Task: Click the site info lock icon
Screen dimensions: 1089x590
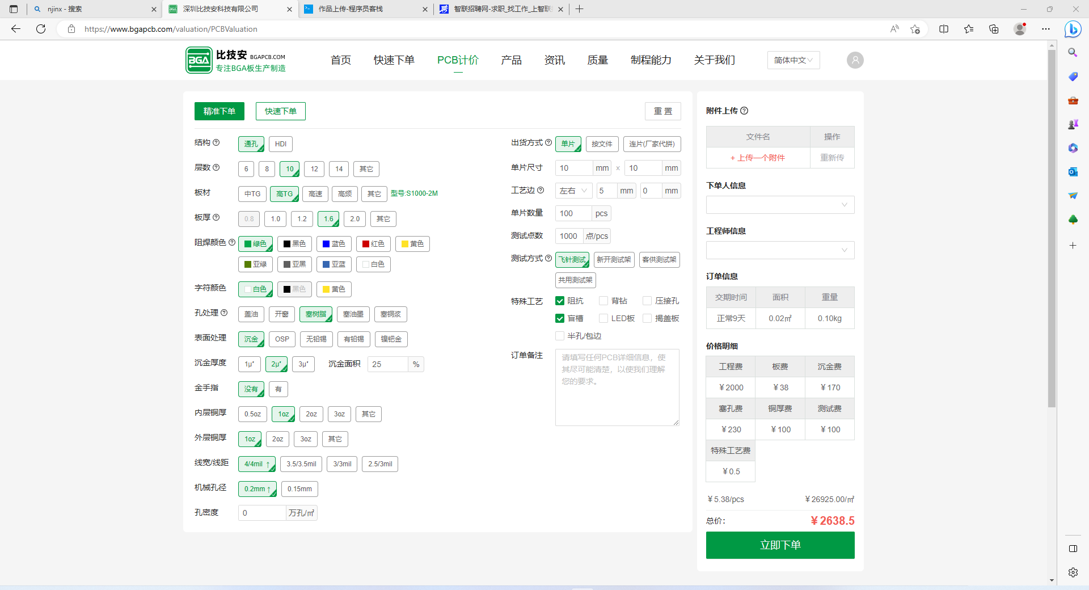Action: coord(71,29)
